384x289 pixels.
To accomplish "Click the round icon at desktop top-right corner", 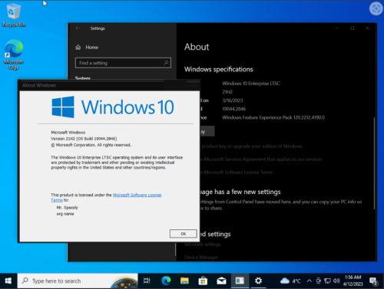I will coord(376,8).
